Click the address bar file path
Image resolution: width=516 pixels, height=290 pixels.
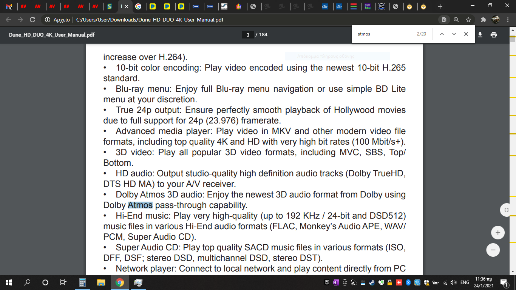(150, 20)
